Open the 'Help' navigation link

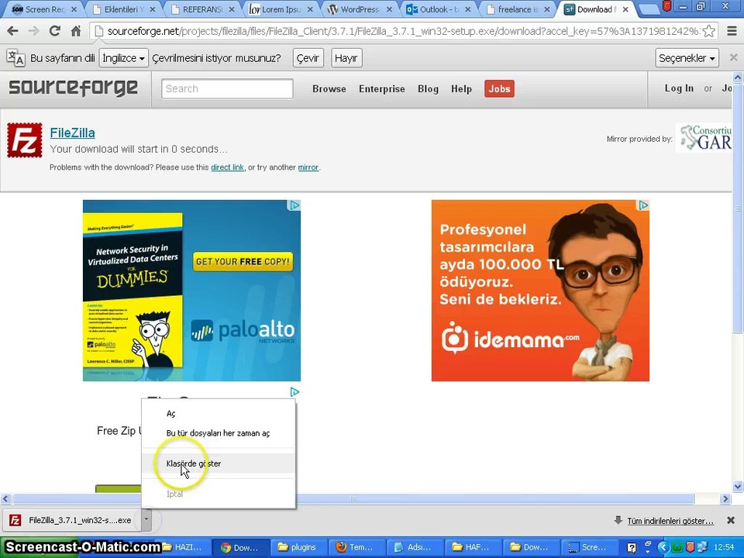pyautogui.click(x=461, y=88)
